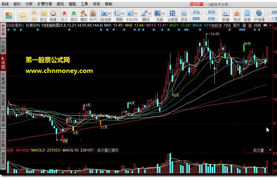Open the 委托 menu
This screenshot has height=178, width=277.
pyautogui.click(x=60, y=4)
